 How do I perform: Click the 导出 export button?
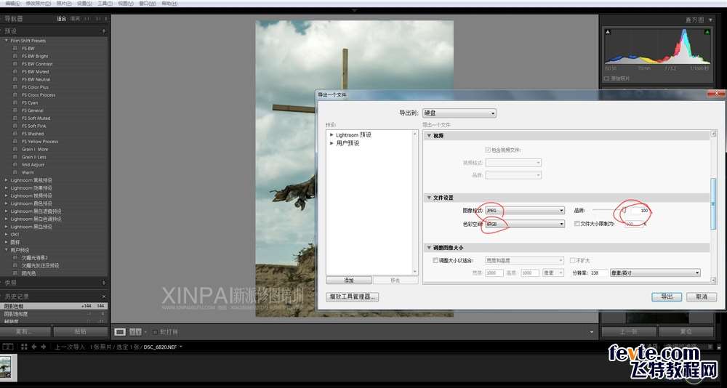[x=666, y=296]
